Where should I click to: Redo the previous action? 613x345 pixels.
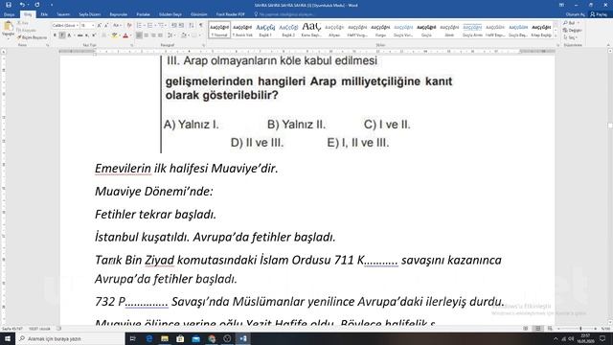(x=37, y=5)
